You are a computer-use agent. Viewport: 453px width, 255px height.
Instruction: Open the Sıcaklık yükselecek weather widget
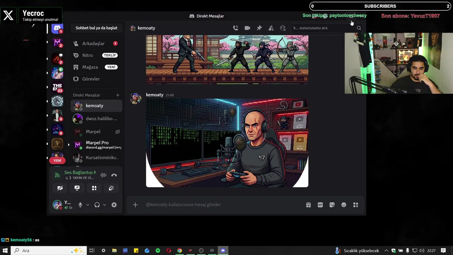357,250
